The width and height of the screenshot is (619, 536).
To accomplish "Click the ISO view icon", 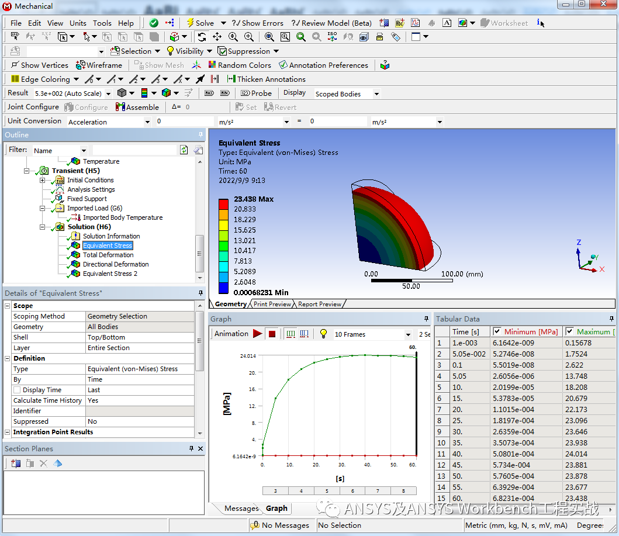I will (x=333, y=37).
